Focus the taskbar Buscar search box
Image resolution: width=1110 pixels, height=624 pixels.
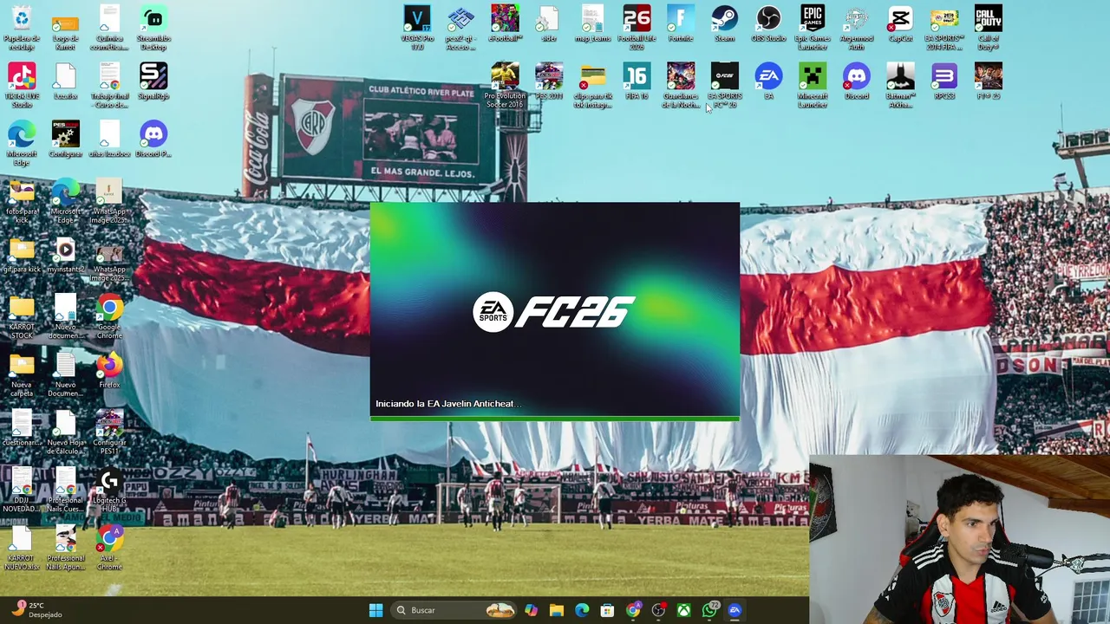pos(454,610)
